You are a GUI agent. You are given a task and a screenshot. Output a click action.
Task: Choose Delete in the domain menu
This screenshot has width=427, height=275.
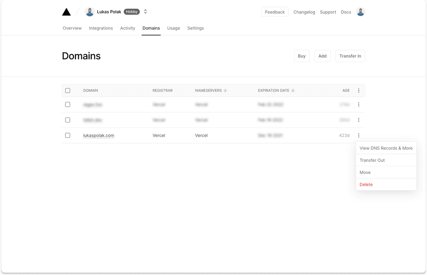click(x=366, y=185)
